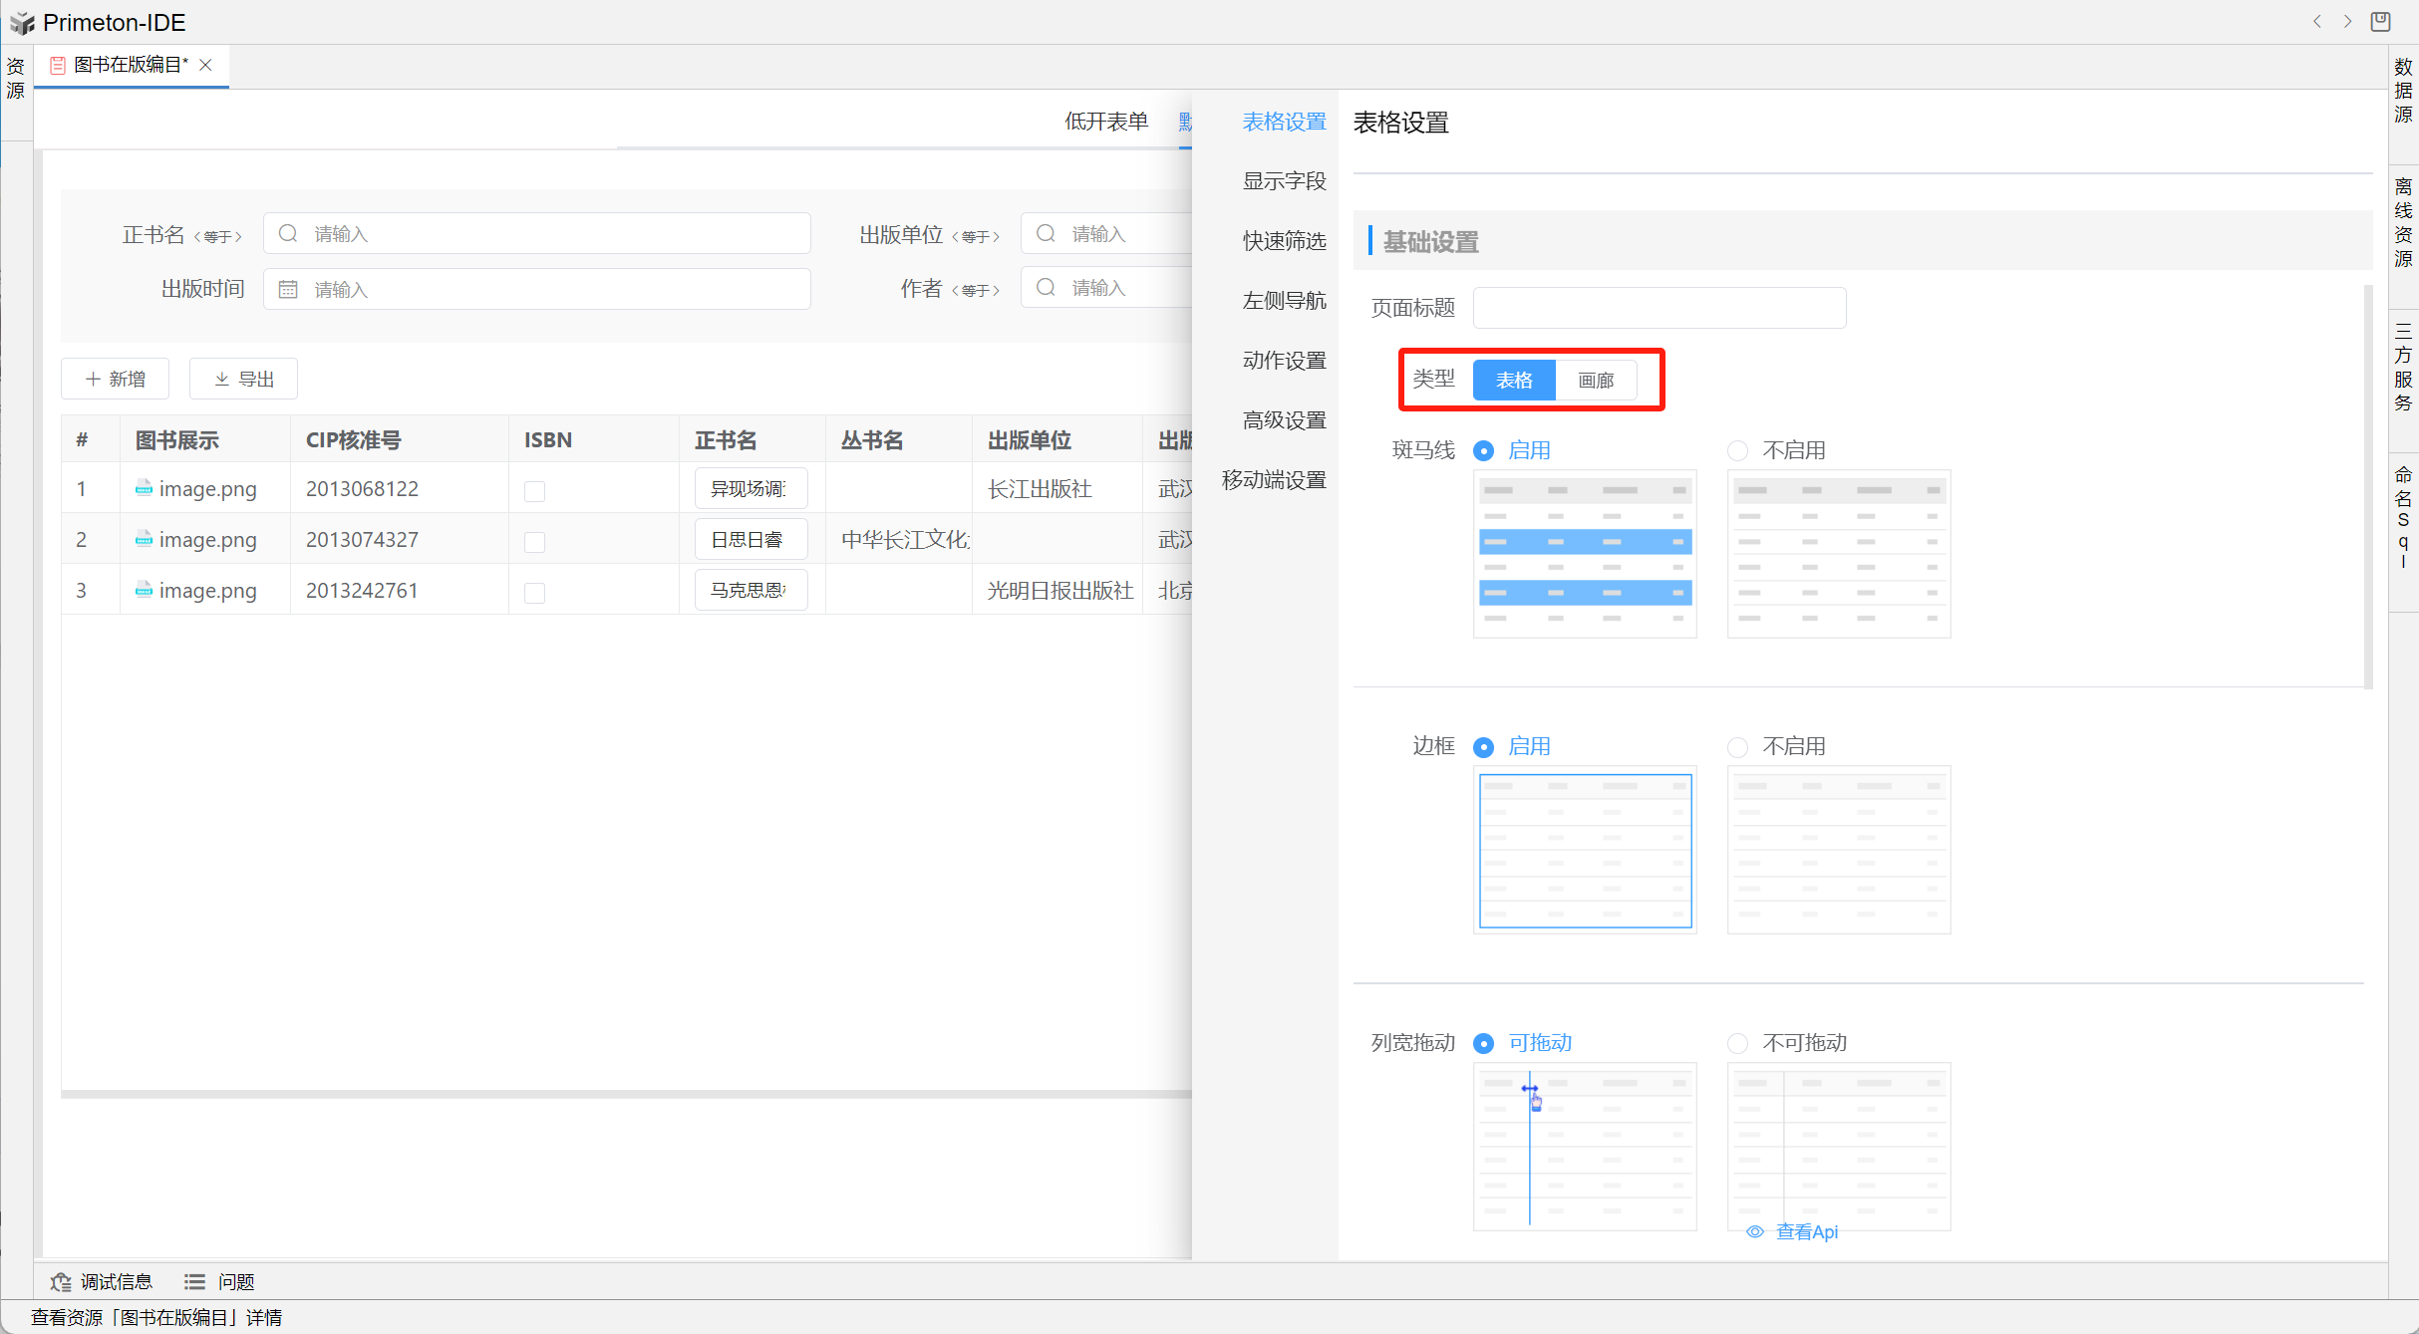Screen dimensions: 2419x1334
Task: Toggle ISBN checkbox in row 1
Action: 534,490
